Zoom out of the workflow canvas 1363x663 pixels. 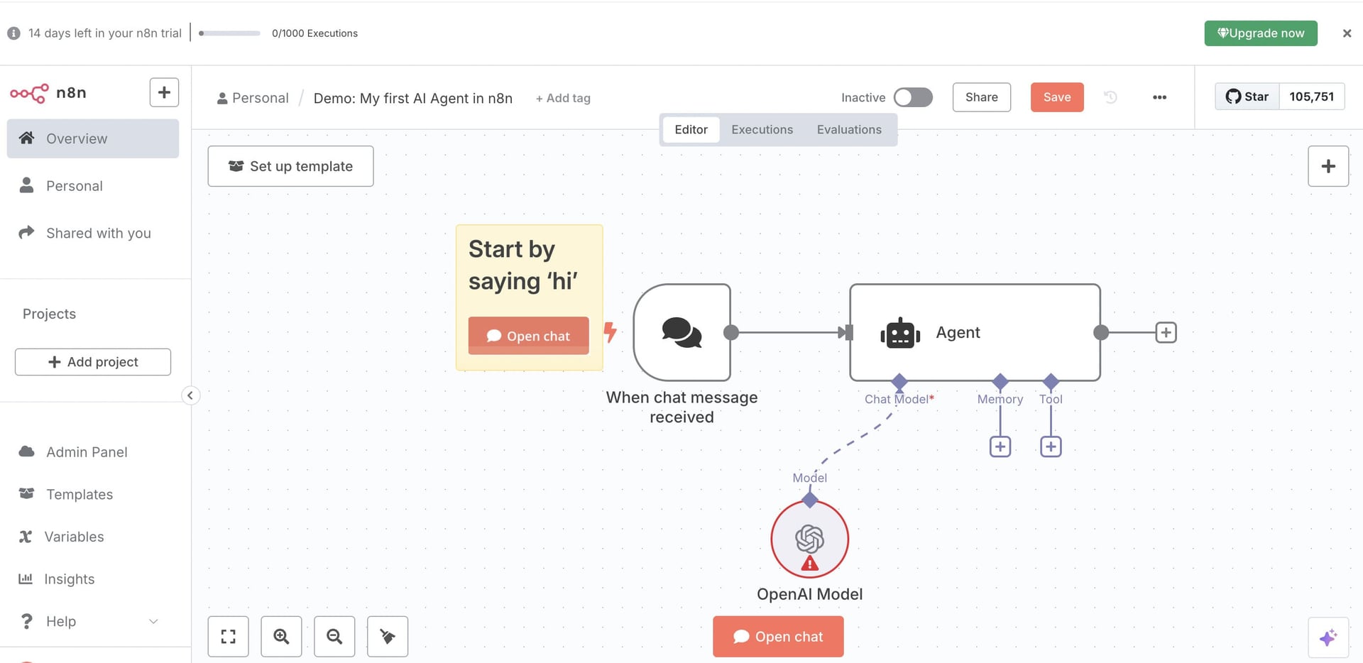[x=334, y=637]
